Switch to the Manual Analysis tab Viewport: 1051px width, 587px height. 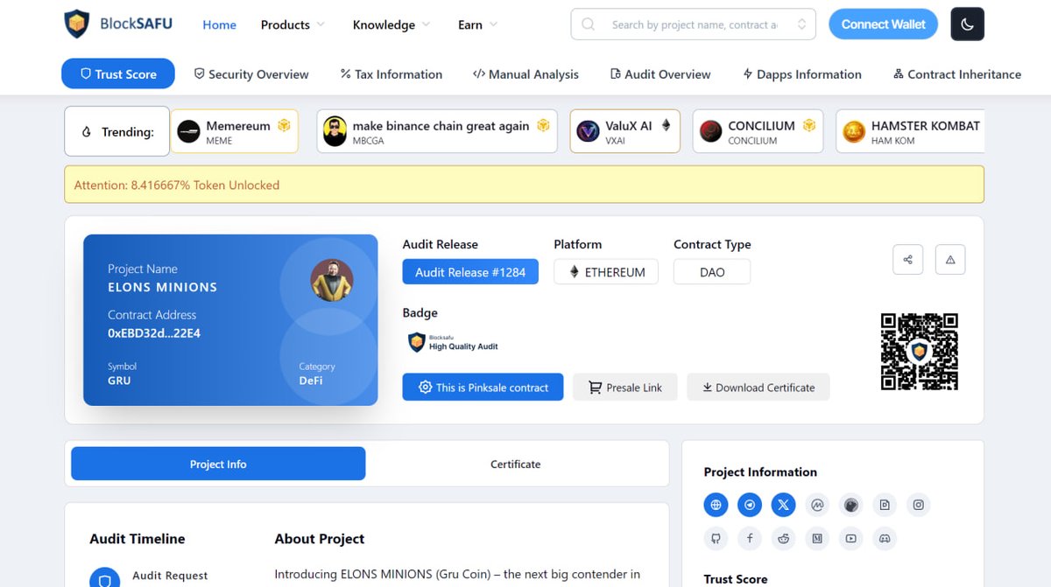525,74
